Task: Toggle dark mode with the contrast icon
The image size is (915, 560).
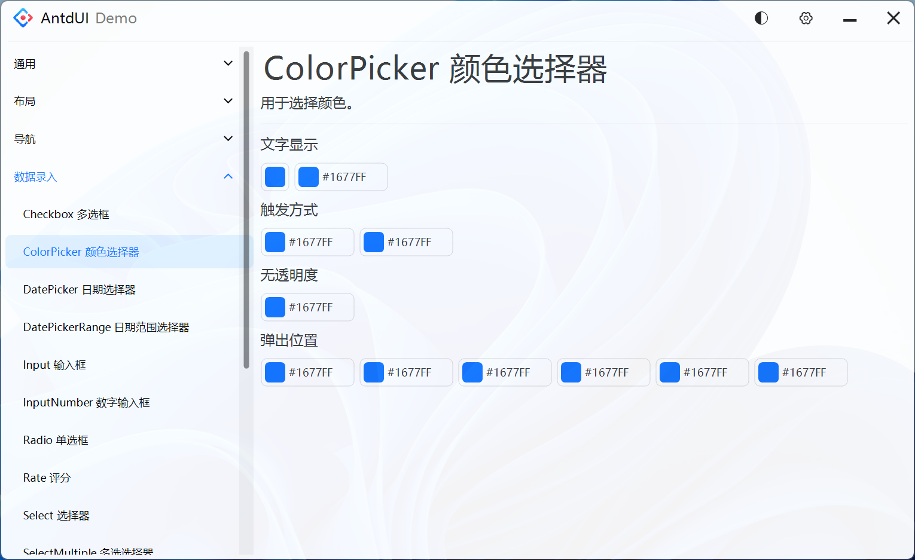Action: point(761,18)
